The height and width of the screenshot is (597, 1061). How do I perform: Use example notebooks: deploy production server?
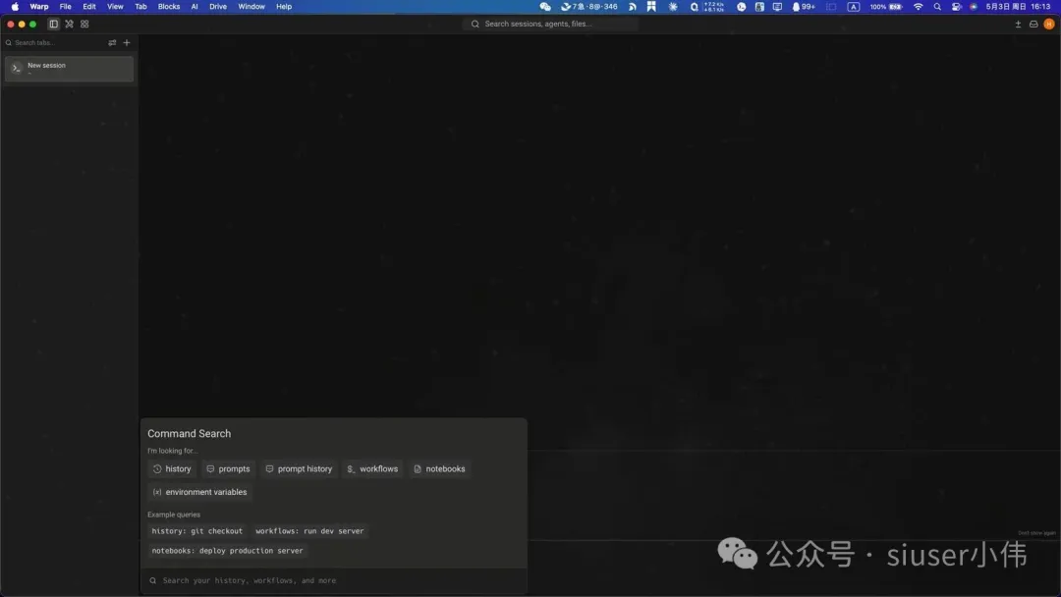[227, 551]
